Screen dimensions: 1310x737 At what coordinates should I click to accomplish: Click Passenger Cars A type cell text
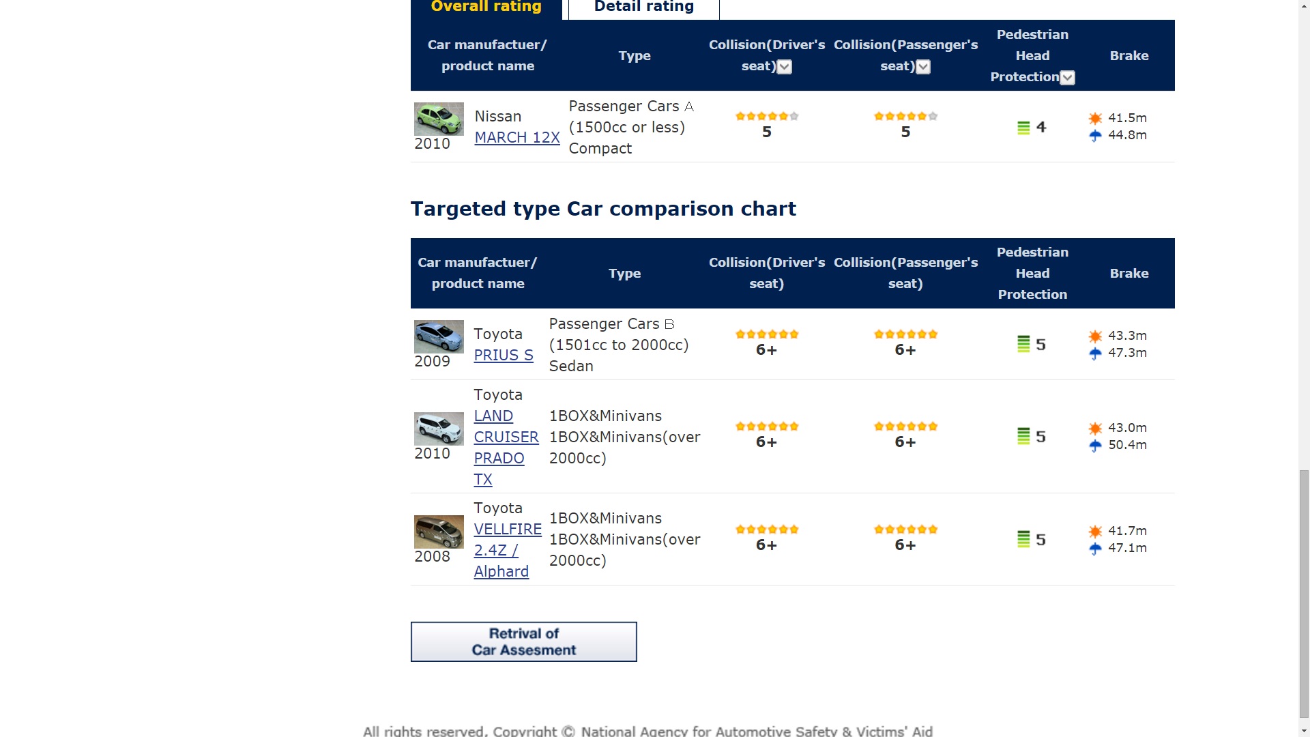631,127
